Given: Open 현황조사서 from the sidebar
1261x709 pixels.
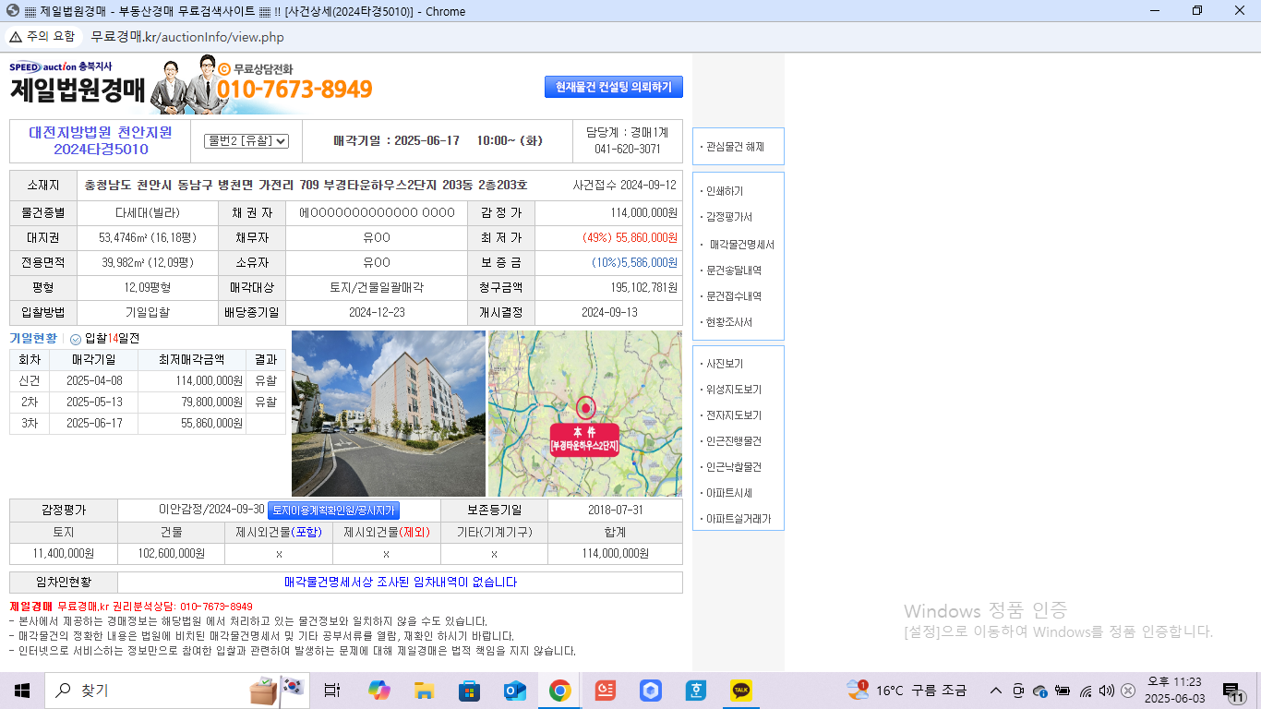Looking at the screenshot, I should point(729,322).
